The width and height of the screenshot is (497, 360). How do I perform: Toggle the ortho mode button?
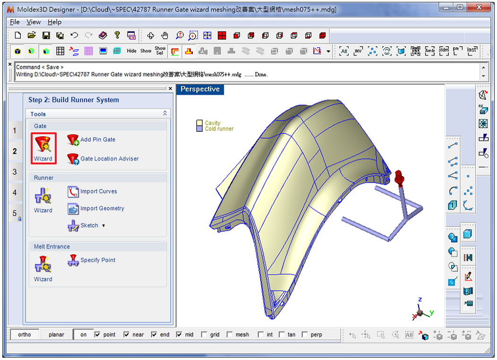[25, 334]
